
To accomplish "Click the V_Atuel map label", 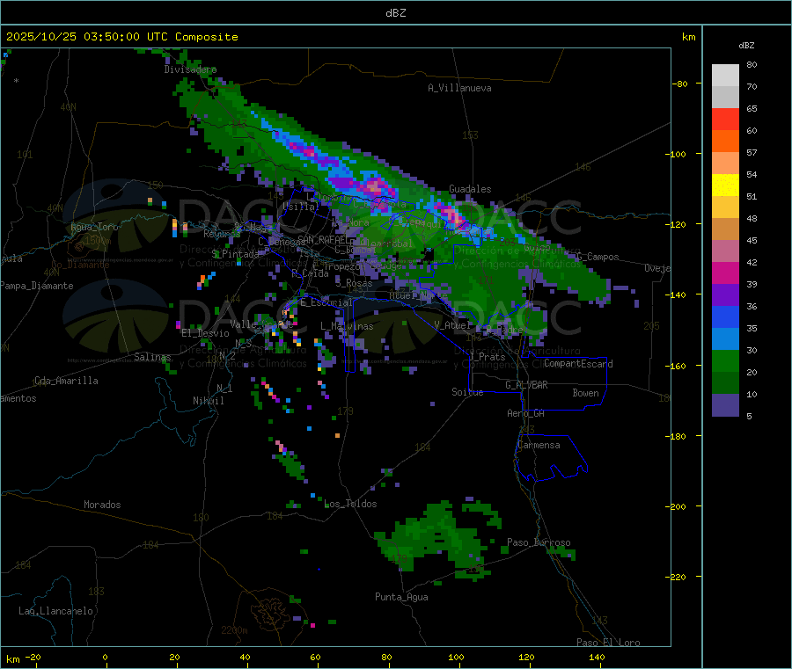I will [452, 325].
